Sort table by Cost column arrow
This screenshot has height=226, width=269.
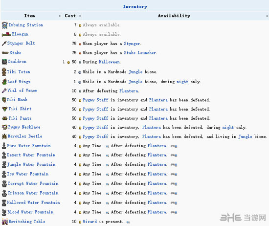(80, 16)
